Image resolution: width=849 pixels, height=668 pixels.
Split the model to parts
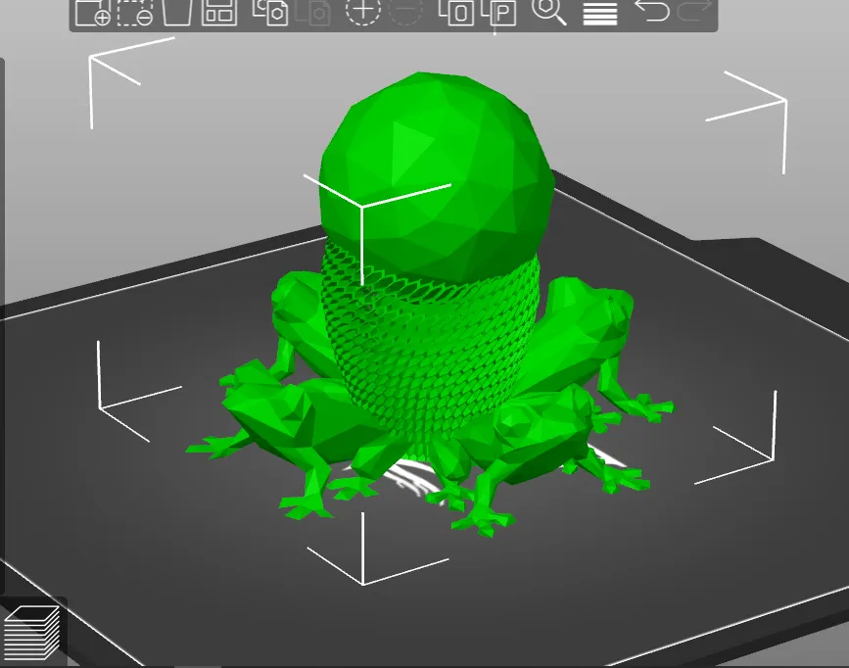tap(501, 14)
